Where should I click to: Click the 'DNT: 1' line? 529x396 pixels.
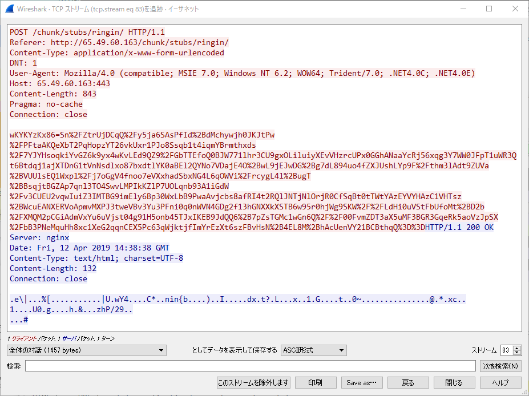23,63
